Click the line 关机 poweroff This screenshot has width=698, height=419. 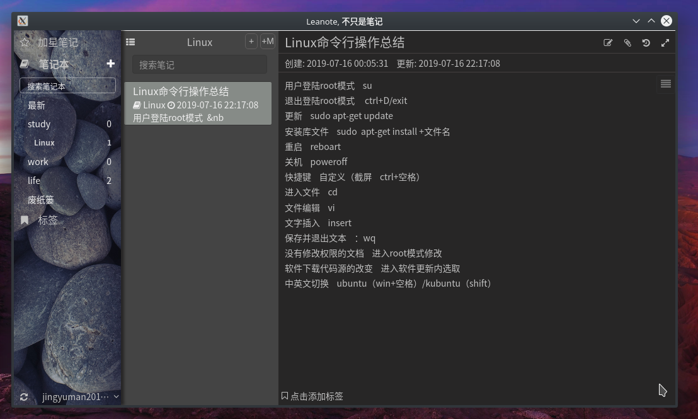click(316, 162)
